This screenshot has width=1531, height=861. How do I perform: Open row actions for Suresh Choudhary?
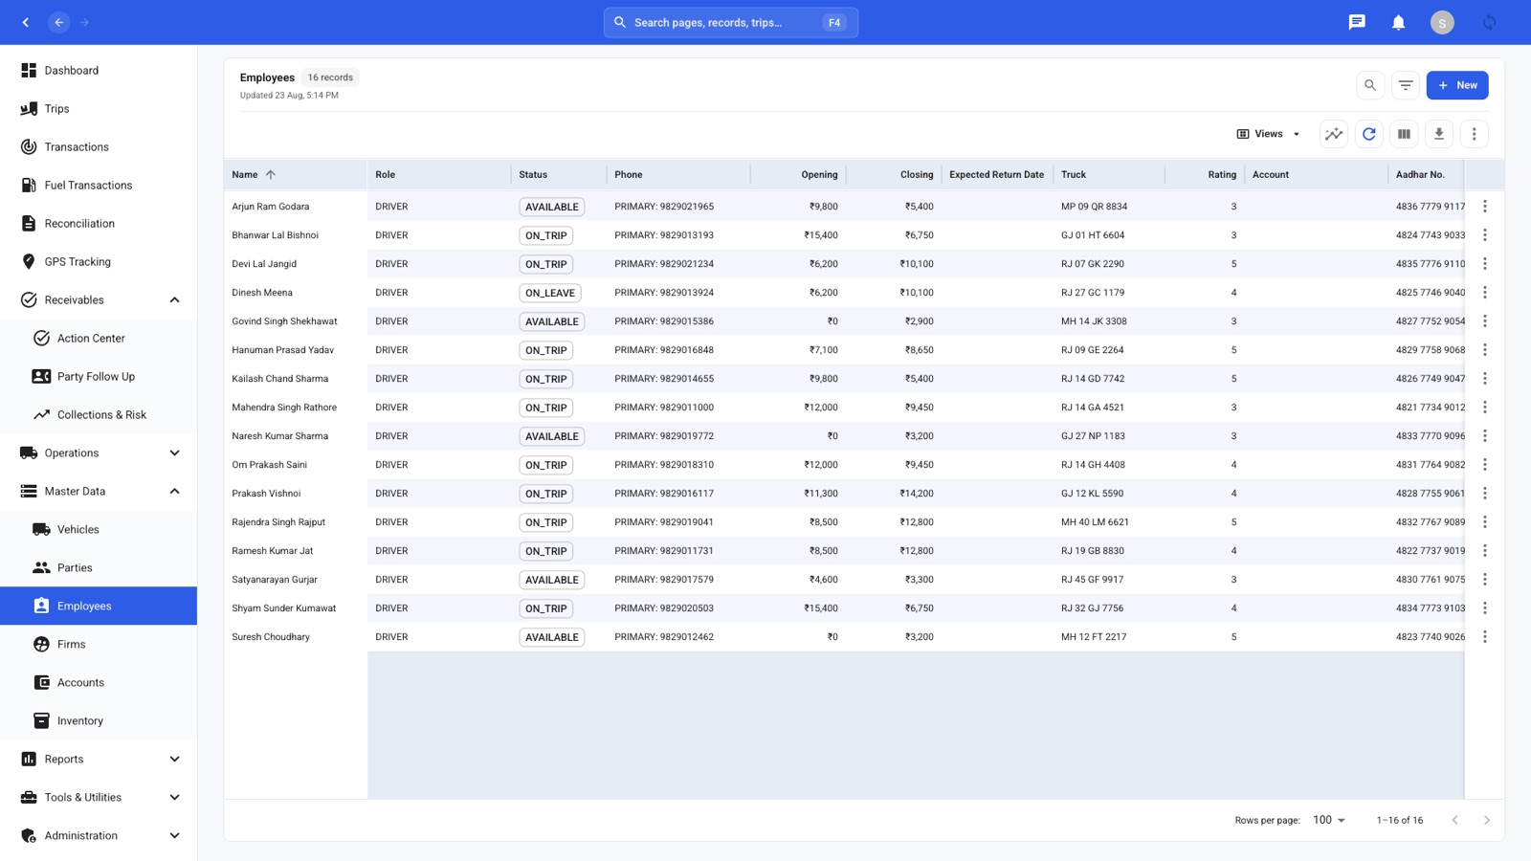(1484, 637)
